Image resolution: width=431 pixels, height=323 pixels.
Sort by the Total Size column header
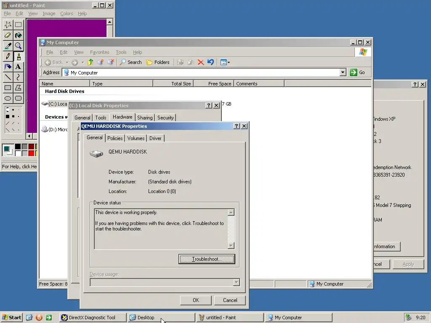(173, 84)
